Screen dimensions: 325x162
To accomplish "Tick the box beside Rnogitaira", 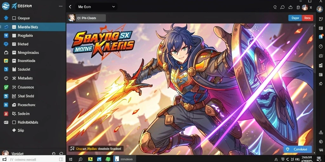I will point(14,35).
